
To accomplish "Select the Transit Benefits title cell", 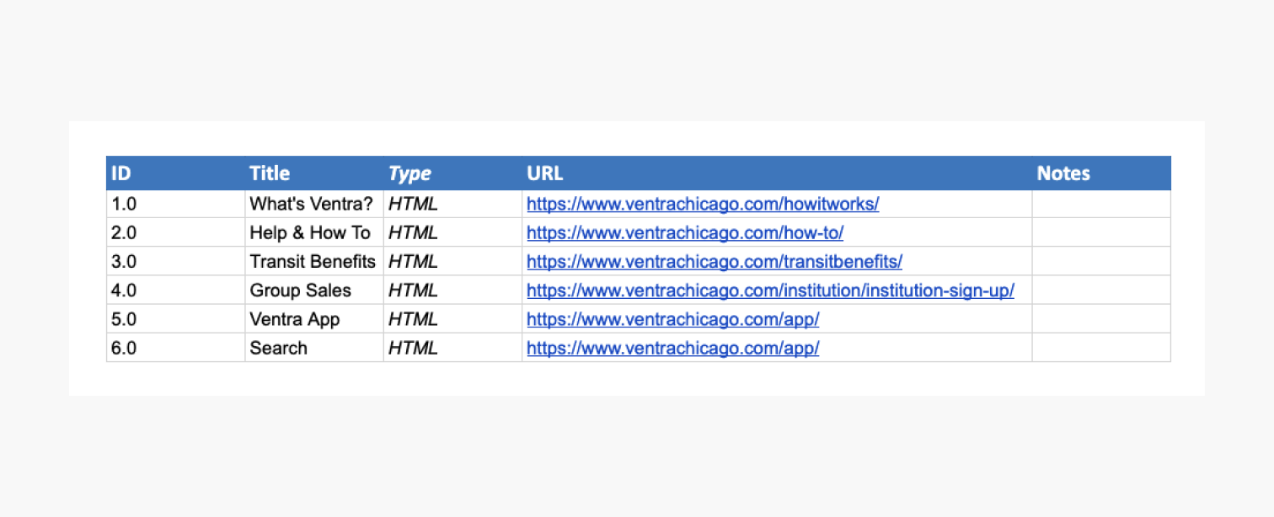I will click(314, 261).
